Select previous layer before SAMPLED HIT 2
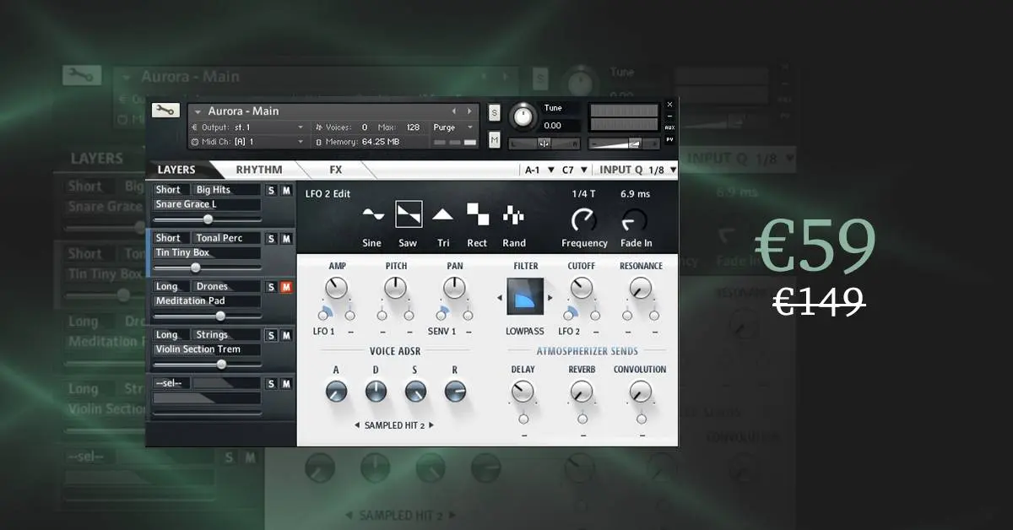The width and height of the screenshot is (1013, 530). pos(356,425)
